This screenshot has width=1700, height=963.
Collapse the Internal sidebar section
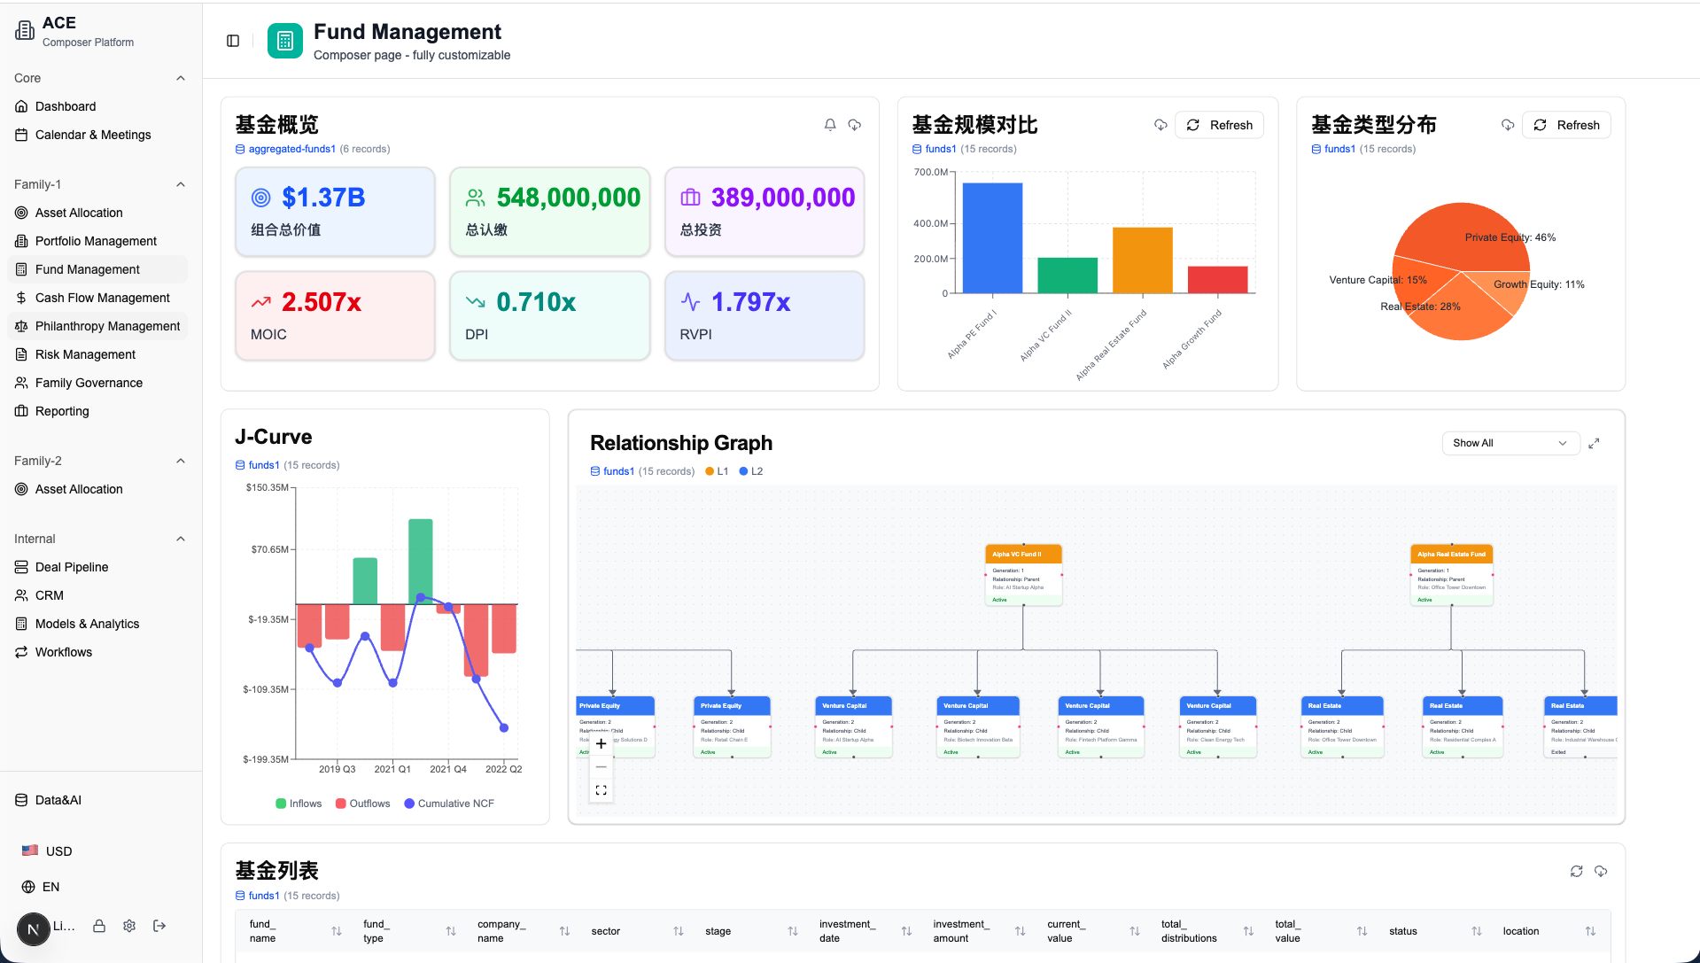(x=181, y=539)
